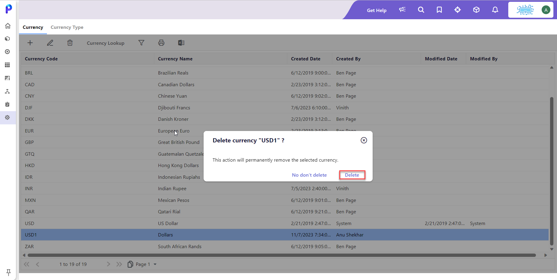
Task: Open the Home icon in sidebar
Action: click(8, 26)
